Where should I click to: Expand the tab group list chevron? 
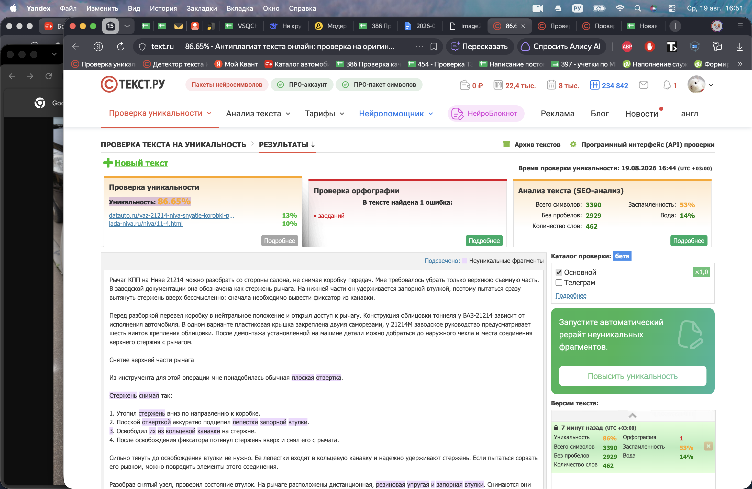click(127, 26)
